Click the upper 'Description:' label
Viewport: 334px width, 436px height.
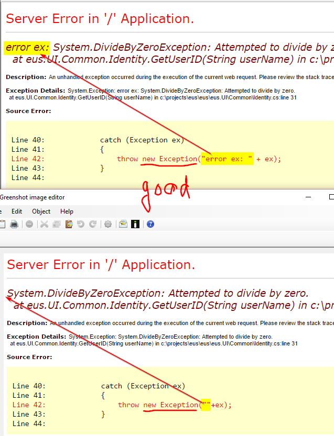pyautogui.click(x=26, y=77)
